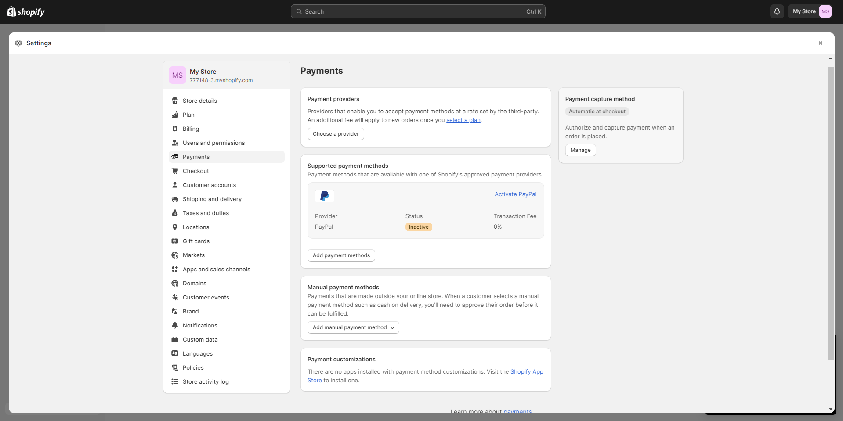Click the Store details storefront icon

click(175, 101)
